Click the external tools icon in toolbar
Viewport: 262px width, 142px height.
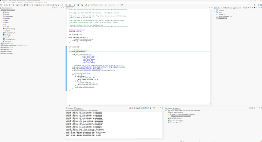coord(82,5)
